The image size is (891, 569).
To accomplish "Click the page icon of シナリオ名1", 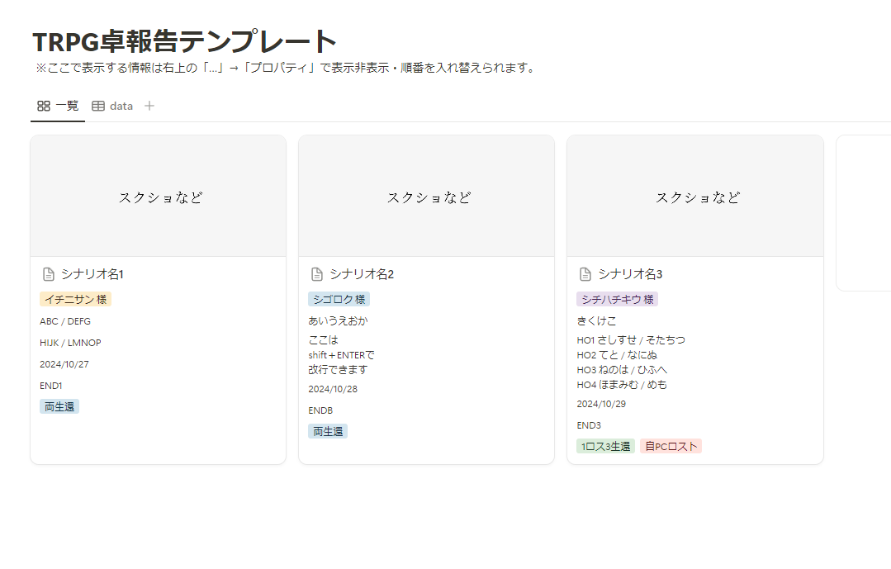I will point(49,274).
